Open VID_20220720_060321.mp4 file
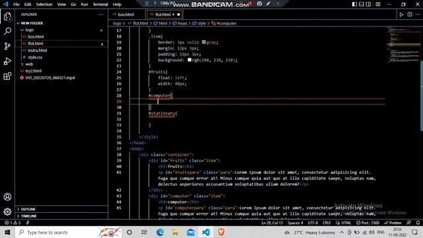The image size is (423, 238). (x=50, y=78)
